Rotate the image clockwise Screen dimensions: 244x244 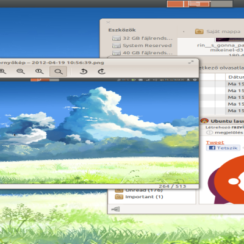101,71
